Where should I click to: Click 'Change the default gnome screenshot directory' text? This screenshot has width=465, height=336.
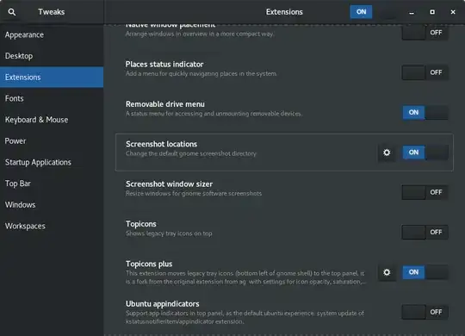tap(190, 153)
